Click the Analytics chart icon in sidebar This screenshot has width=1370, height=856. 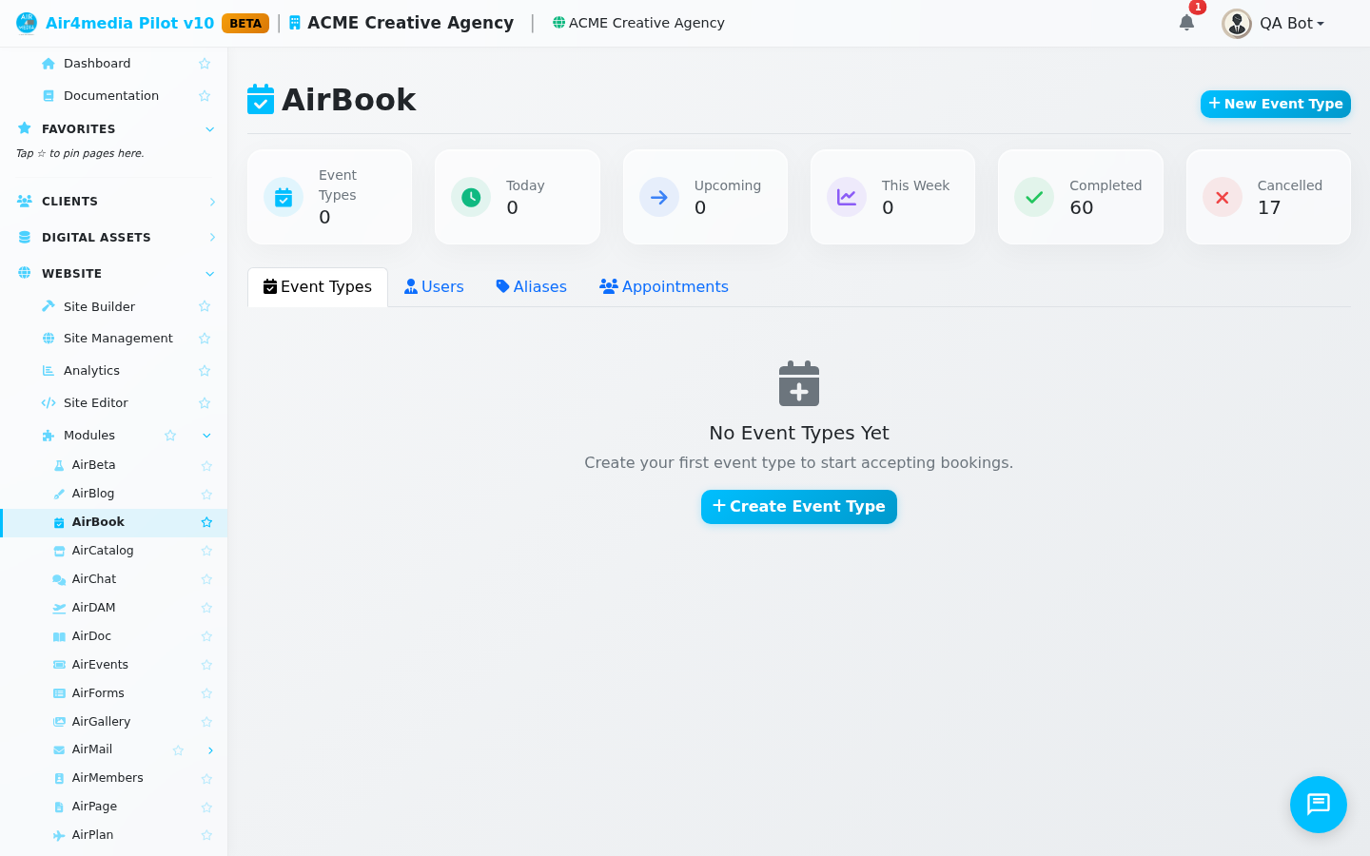tap(49, 371)
